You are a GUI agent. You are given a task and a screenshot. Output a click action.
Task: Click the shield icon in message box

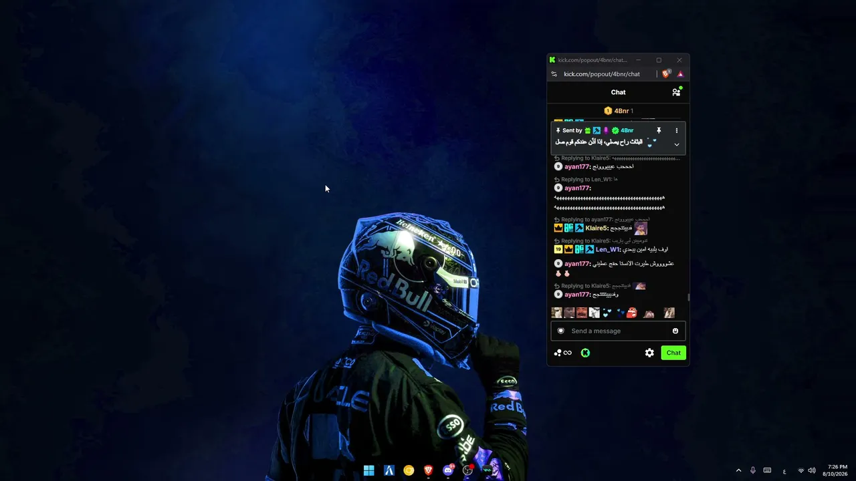point(560,331)
